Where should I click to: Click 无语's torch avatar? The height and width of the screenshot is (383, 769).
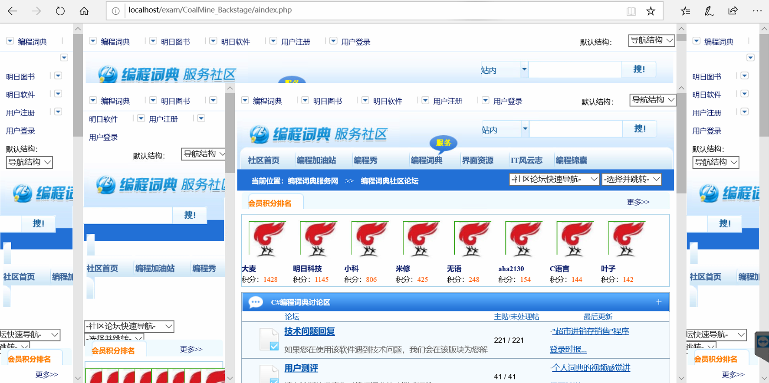(472, 238)
